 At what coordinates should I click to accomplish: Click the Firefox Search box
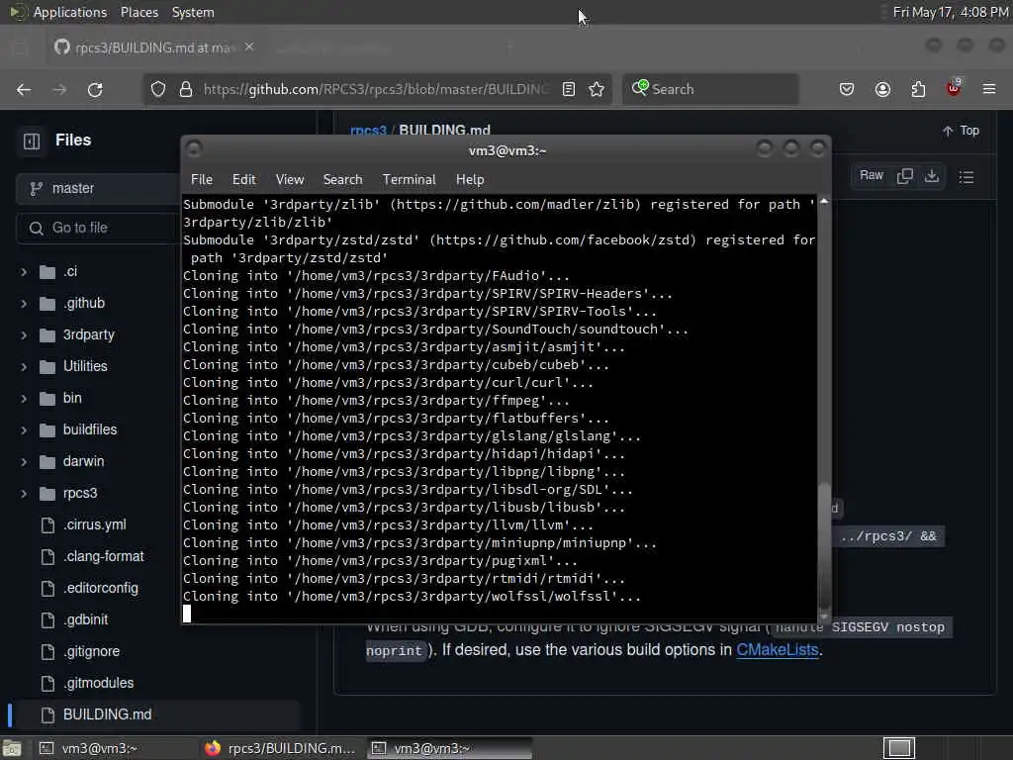tap(710, 89)
